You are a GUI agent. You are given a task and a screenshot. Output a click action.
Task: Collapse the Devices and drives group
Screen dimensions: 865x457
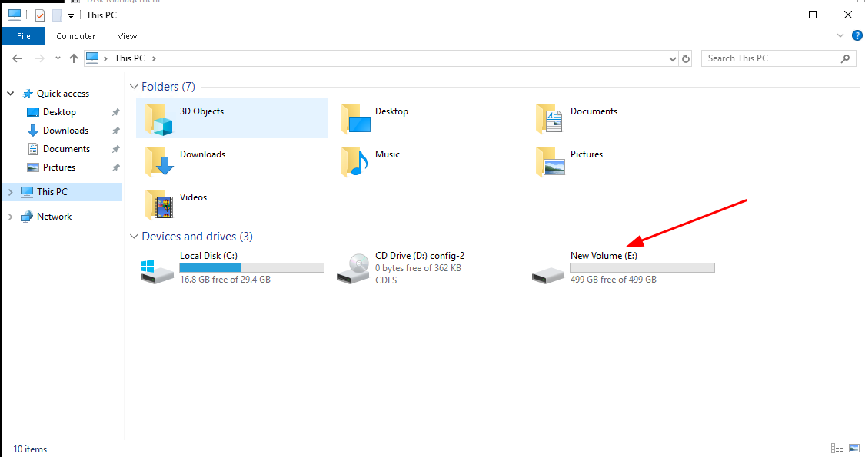(134, 237)
